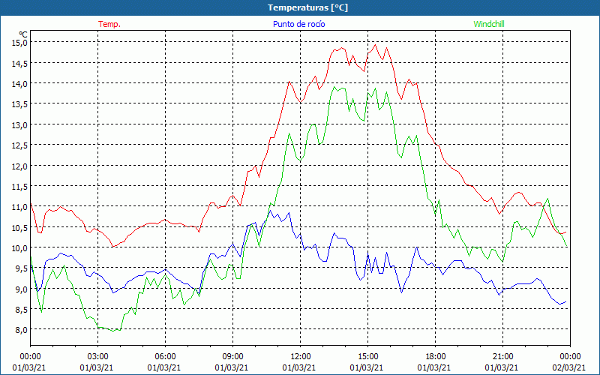
Task: Click the 10,5 y-axis value
Action: pyautogui.click(x=20, y=228)
